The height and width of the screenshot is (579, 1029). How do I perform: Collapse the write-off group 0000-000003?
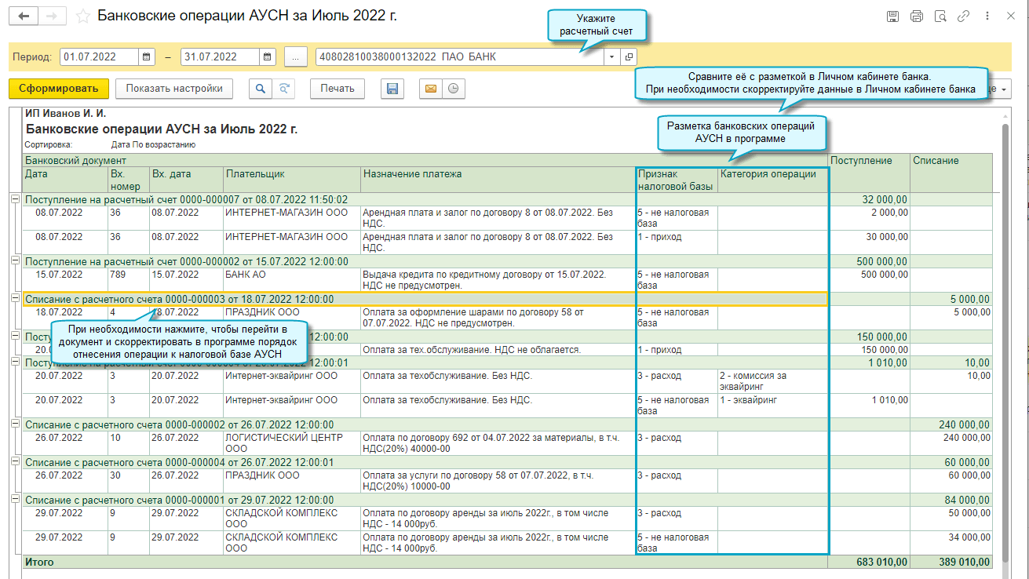[x=16, y=299]
